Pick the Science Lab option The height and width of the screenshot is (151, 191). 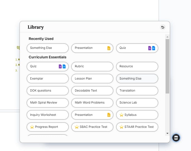(137, 102)
